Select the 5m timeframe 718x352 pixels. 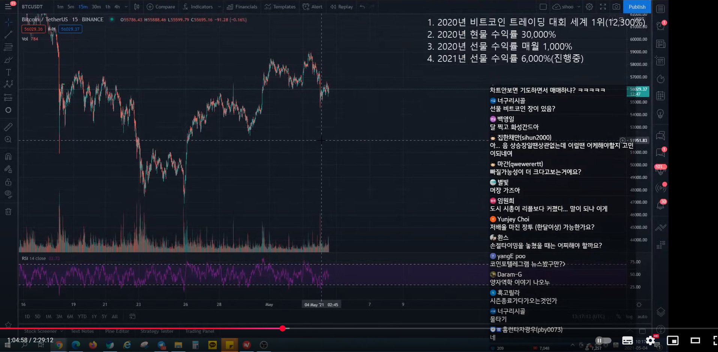click(x=70, y=7)
